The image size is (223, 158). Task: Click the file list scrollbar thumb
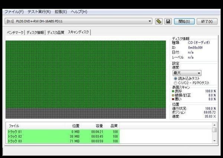[214, 130]
